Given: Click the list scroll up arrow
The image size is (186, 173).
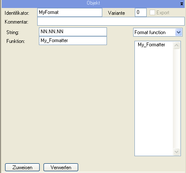Looking at the screenshot, I should (176, 45).
